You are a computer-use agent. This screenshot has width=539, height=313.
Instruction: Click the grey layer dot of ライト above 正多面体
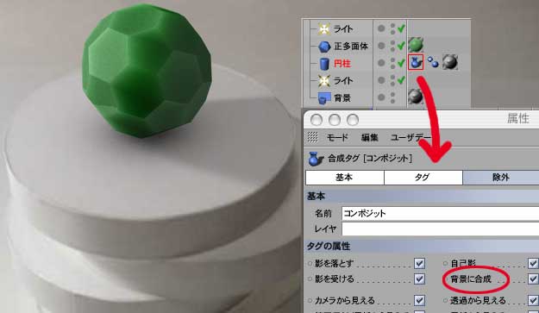point(381,28)
